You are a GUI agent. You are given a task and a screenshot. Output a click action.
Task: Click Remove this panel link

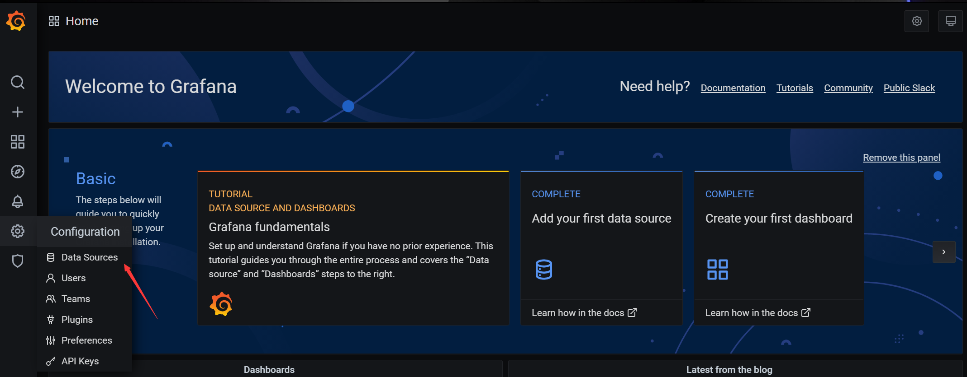[901, 158]
